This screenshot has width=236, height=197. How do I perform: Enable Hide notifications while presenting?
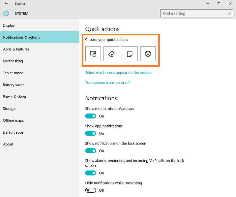[91, 190]
